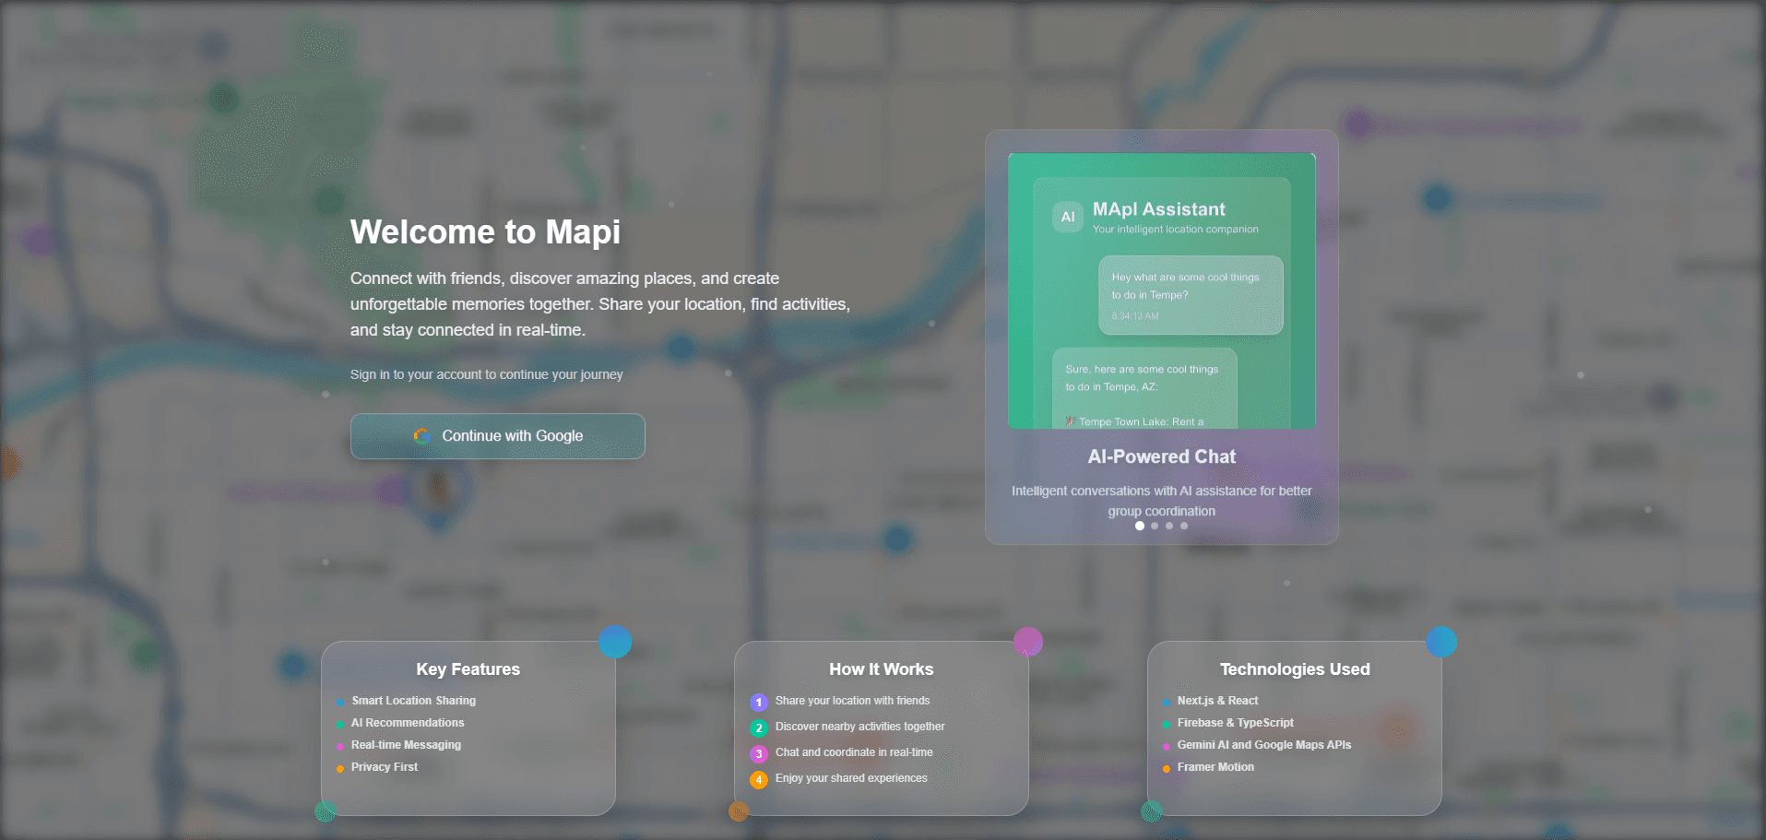1766x840 pixels.
Task: Select Smart Location Sharing in Key Features
Action: point(413,701)
